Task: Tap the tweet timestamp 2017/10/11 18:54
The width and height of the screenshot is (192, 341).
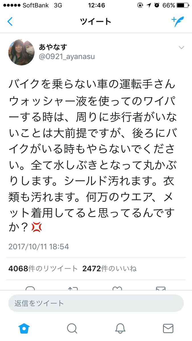Action: 39,246
